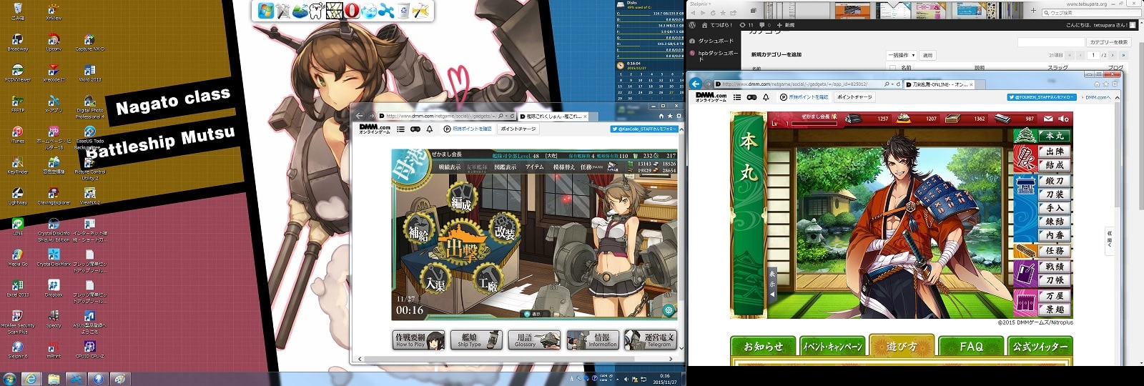Open the WordPress 新規 new-content menu
The width and height of the screenshot is (1144, 386).
[786, 25]
